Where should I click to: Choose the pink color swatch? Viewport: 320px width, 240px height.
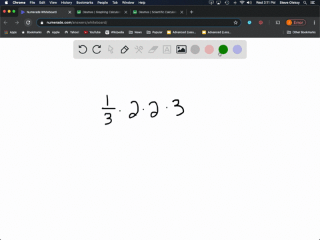209,49
